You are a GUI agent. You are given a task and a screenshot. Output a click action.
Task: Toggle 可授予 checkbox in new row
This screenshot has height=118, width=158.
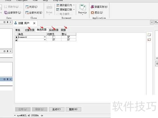[x=54, y=40]
